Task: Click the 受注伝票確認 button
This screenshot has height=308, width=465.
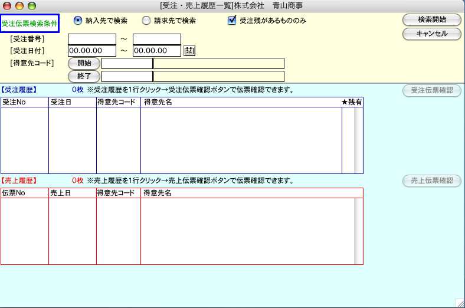Action: (431, 90)
